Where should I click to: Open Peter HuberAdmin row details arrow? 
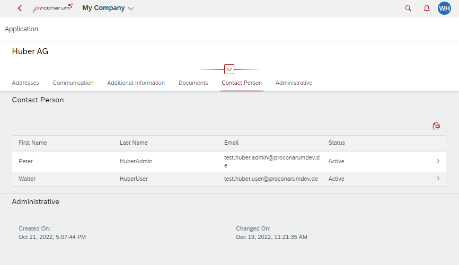click(x=438, y=161)
